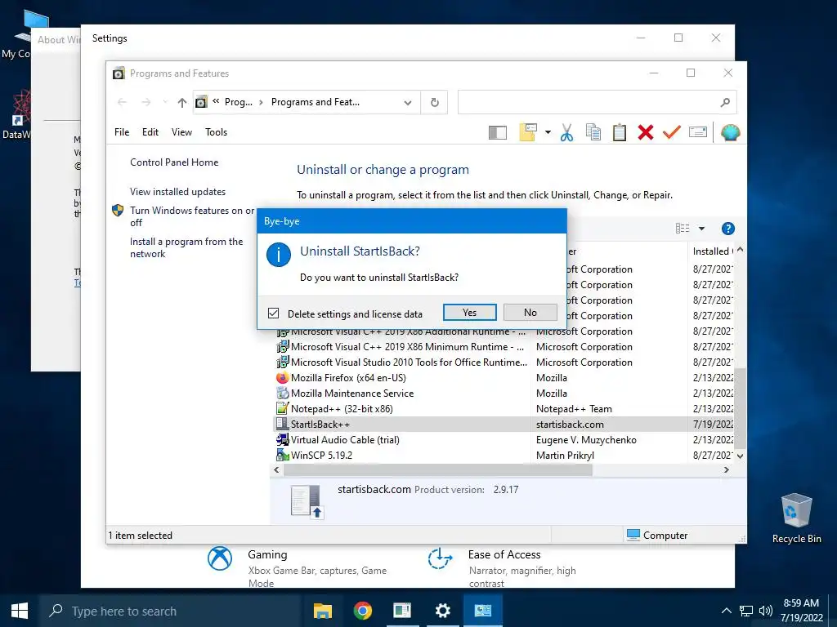Select the StartIsBack++ row
The width and height of the screenshot is (837, 627).
click(504, 425)
